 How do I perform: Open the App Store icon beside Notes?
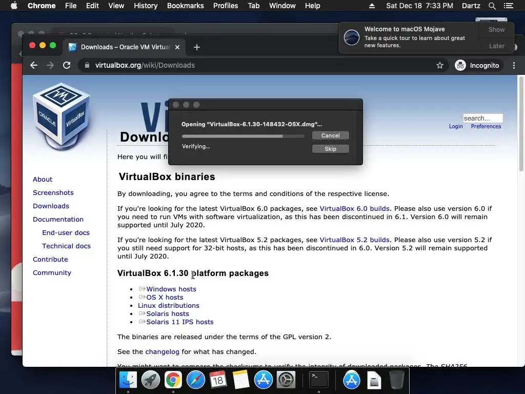point(263,380)
